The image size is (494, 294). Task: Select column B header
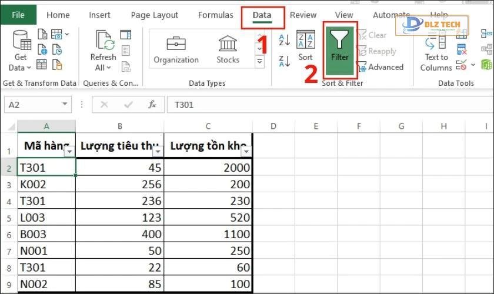(x=120, y=126)
